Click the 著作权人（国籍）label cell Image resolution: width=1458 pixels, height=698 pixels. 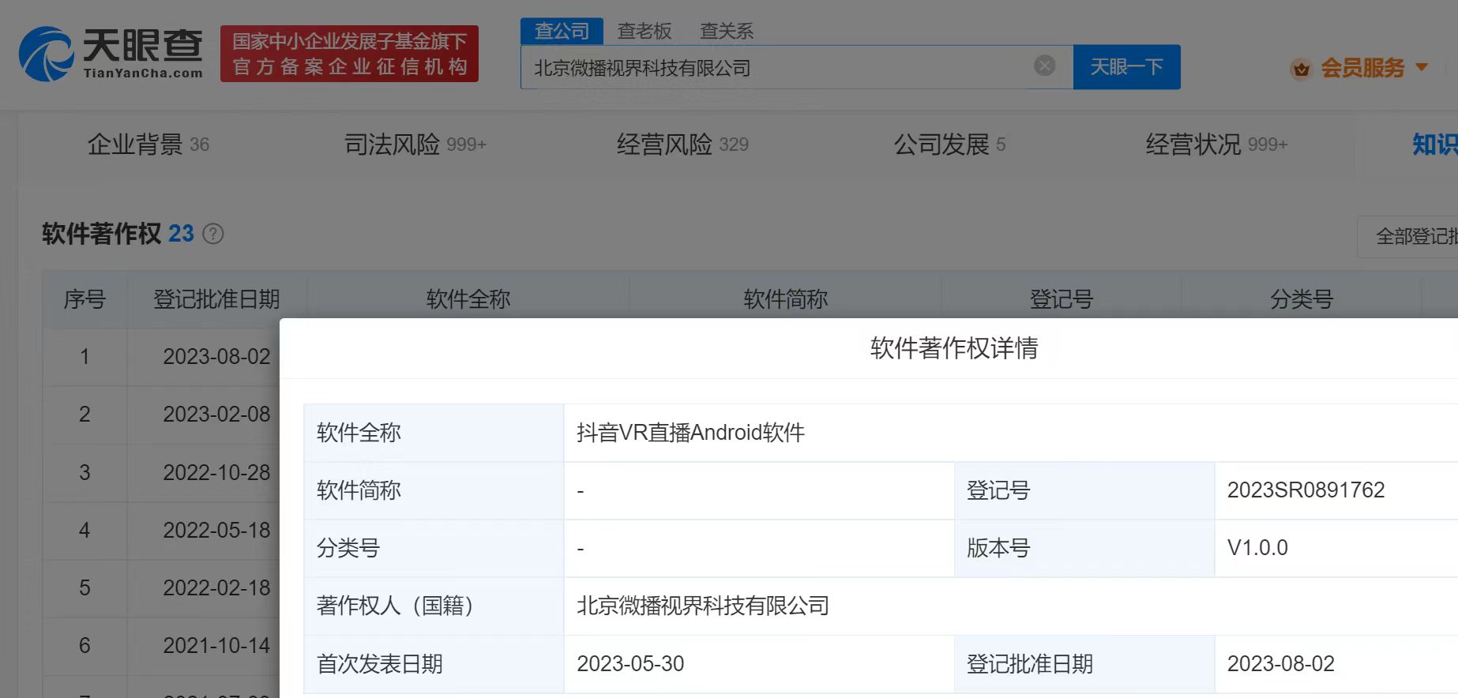pos(434,606)
